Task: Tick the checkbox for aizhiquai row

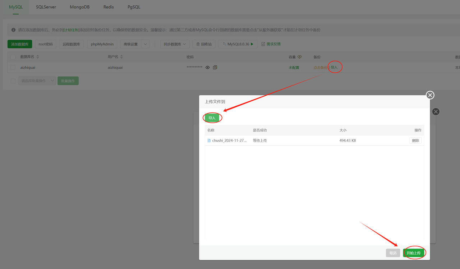Action: pyautogui.click(x=13, y=67)
